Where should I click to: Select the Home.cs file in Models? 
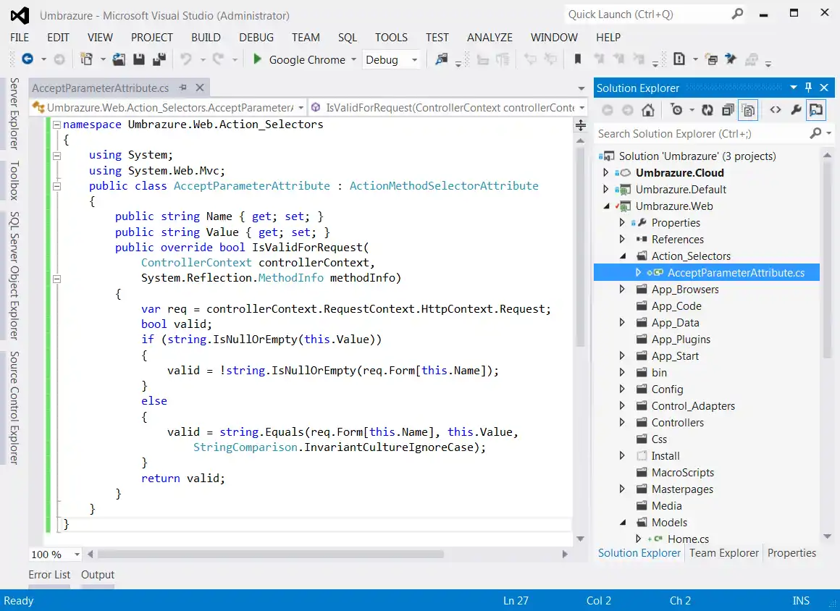click(688, 539)
